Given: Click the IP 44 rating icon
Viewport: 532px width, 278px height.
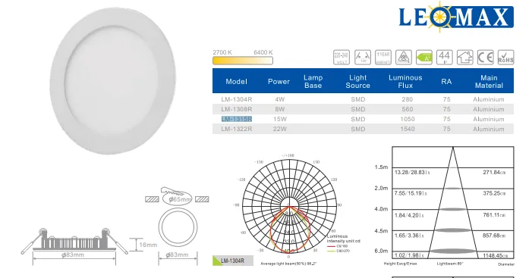Looking at the screenshot, I should pos(445,57).
